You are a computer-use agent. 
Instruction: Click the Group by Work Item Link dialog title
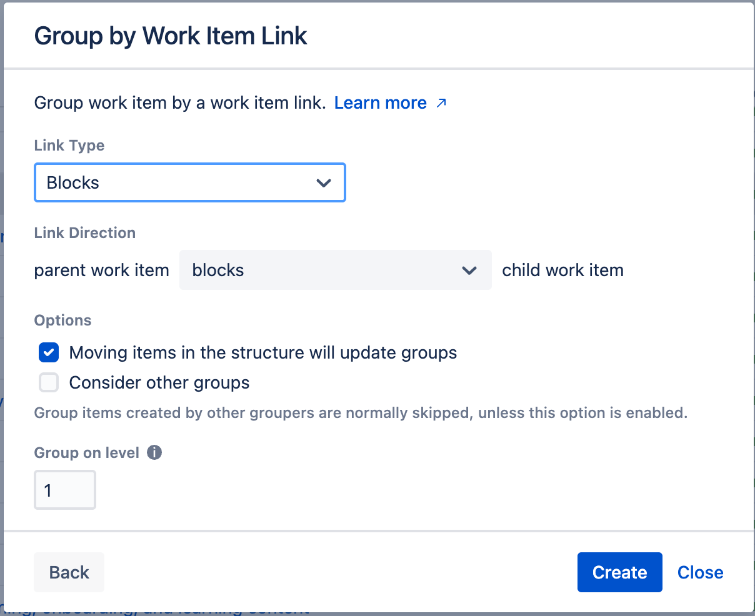[170, 36]
